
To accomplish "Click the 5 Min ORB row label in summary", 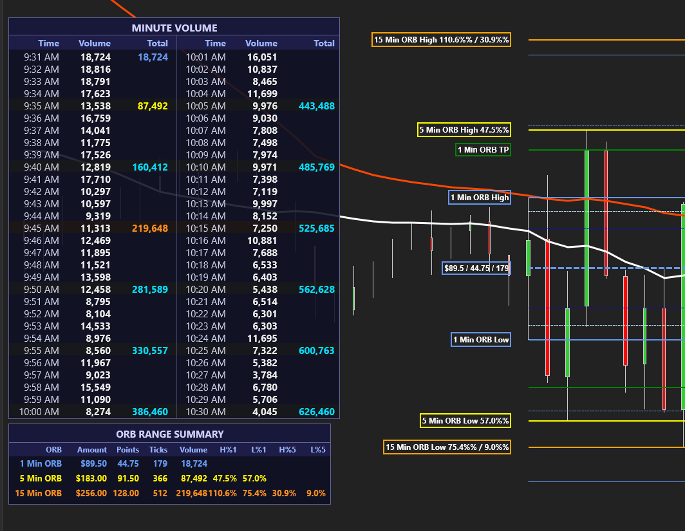I will (x=41, y=478).
